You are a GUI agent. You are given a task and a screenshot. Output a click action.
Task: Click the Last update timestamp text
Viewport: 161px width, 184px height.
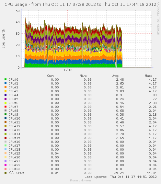[121, 177]
